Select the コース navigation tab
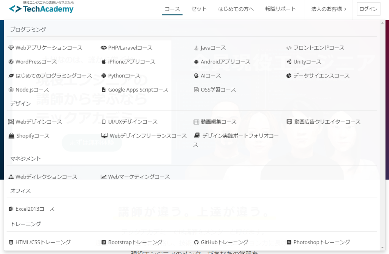The height and width of the screenshot is (254, 389). 172,9
